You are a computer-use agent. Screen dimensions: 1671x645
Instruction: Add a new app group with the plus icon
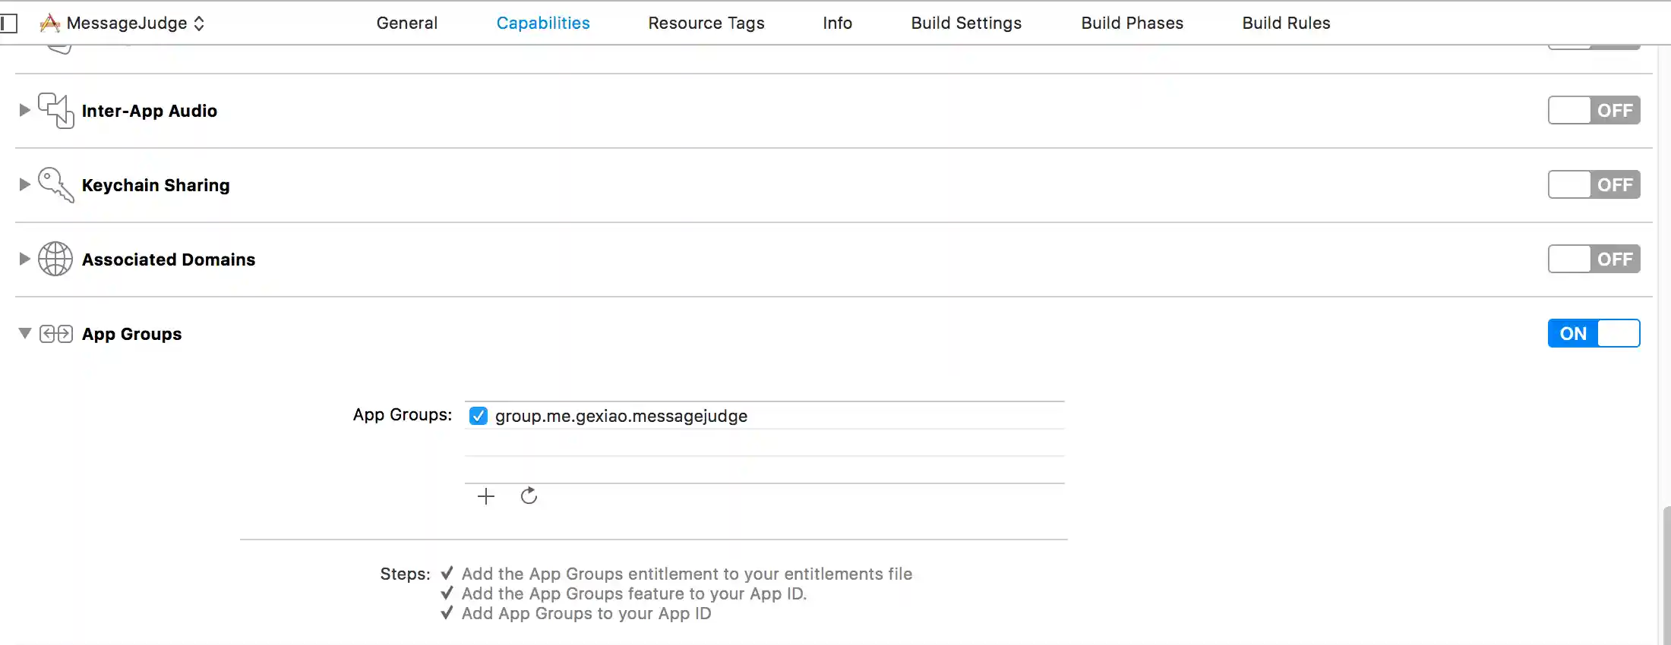click(486, 496)
